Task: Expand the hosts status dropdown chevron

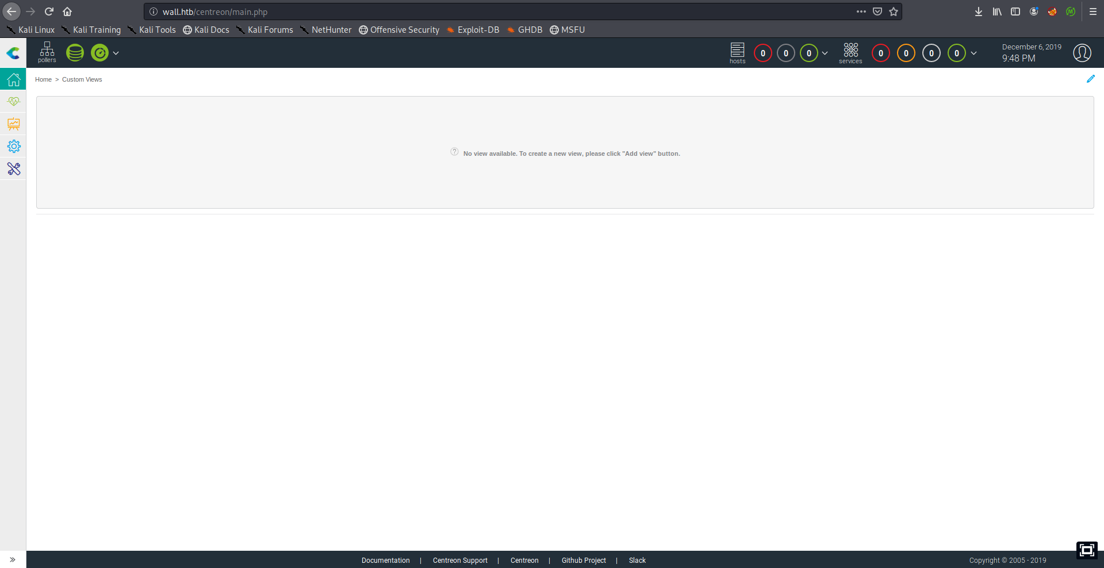Action: 825,53
